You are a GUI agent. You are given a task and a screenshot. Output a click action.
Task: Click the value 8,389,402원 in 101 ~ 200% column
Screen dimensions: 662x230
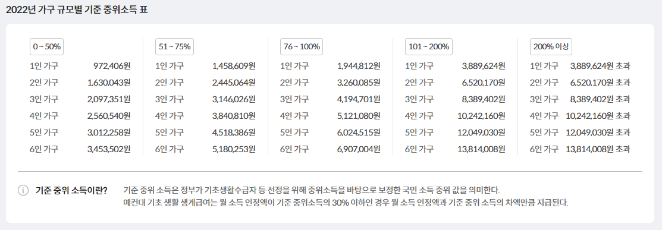[x=484, y=99]
